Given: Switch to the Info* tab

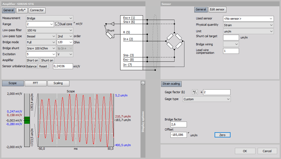Looking at the screenshot, I should click(22, 10).
